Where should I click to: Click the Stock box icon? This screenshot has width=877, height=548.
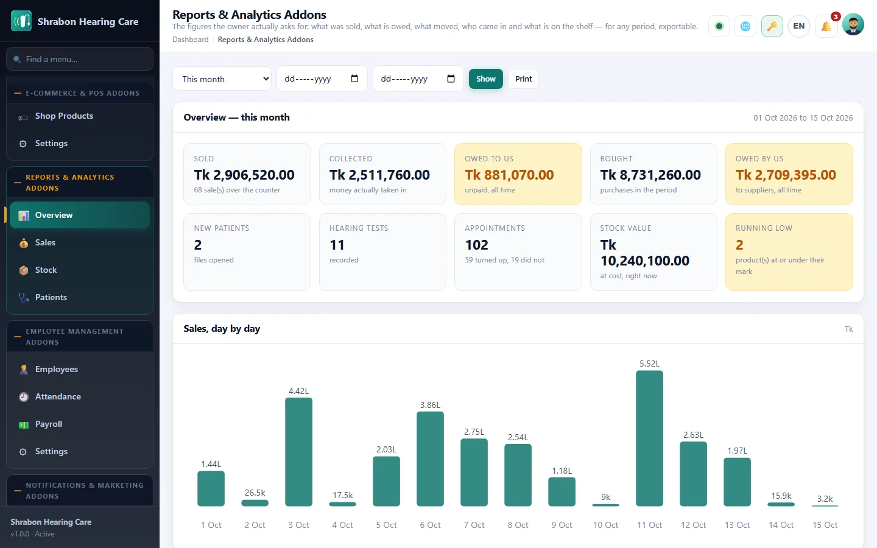[x=24, y=270]
